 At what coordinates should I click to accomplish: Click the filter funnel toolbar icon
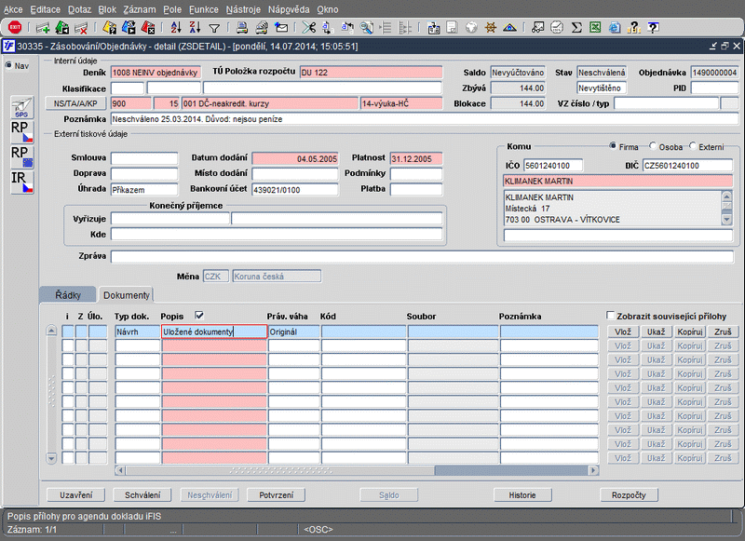(214, 27)
